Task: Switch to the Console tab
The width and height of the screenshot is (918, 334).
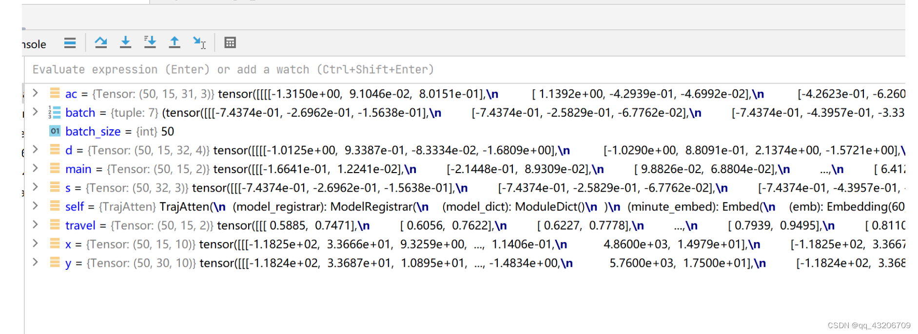Action: point(34,44)
